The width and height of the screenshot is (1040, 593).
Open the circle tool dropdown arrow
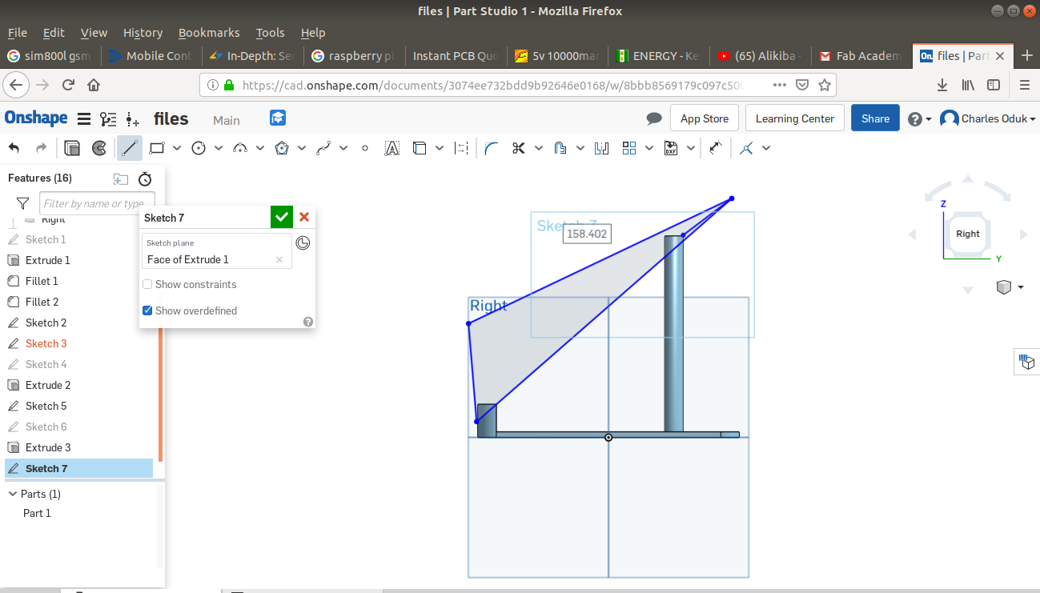tap(219, 148)
